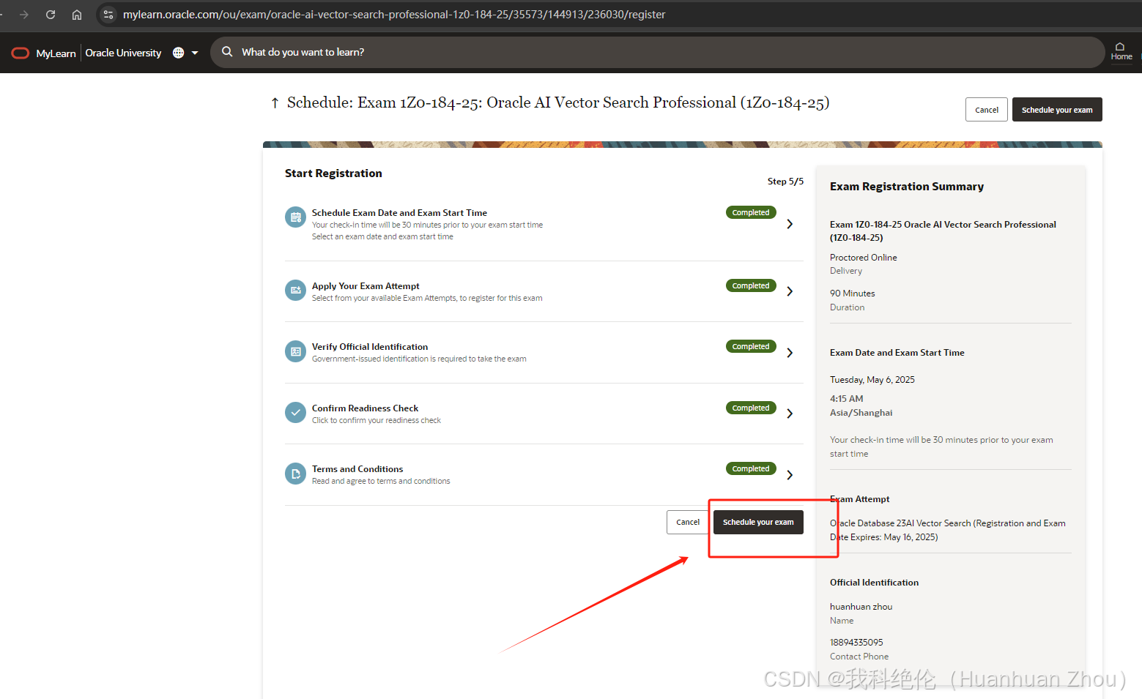Click the bottom Cancel button

coord(688,522)
